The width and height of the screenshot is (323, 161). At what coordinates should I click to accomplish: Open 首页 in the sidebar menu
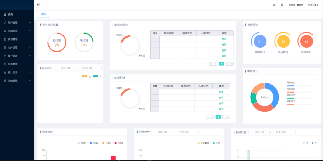click(17, 14)
